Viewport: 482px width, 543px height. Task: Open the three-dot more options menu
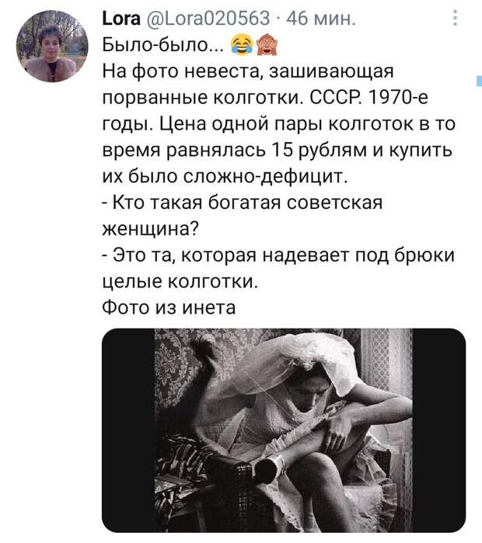point(456,18)
